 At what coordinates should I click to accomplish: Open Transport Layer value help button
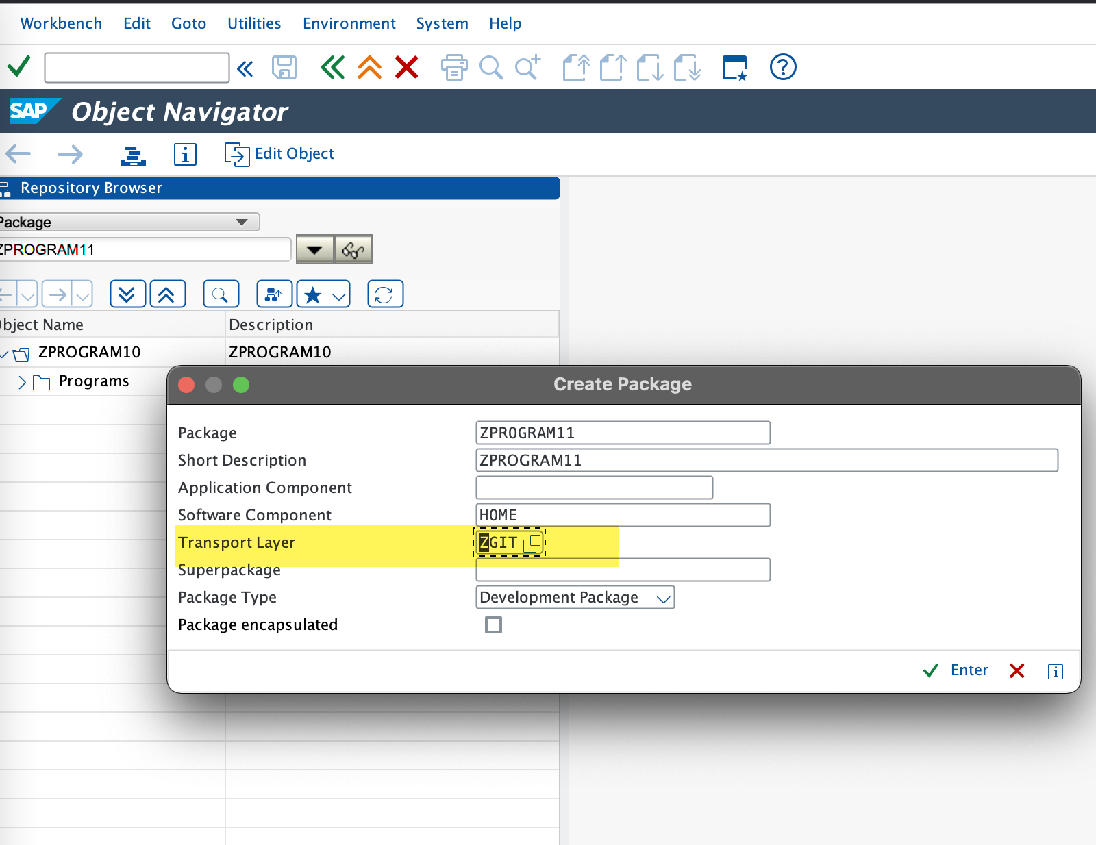532,543
